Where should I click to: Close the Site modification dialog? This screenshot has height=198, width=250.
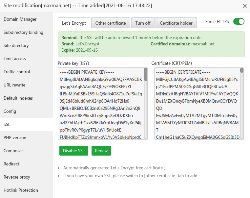[244, 6]
